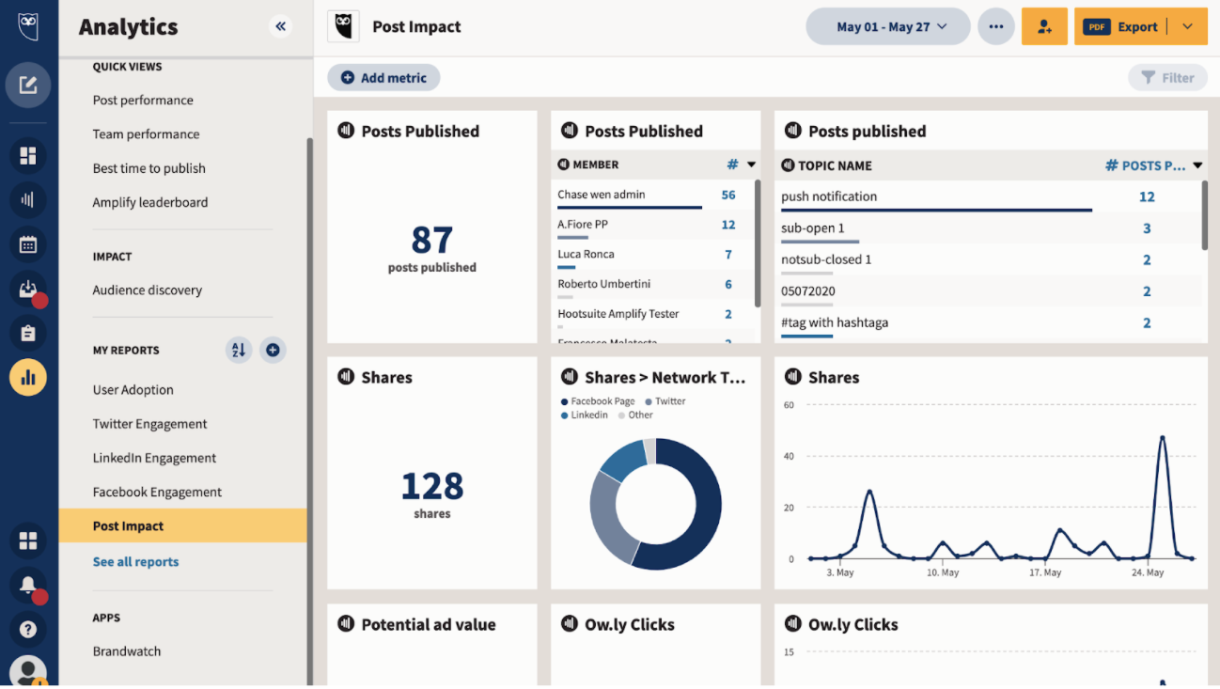The height and width of the screenshot is (689, 1220).
Task: Open the Streams dashboard icon in sidebar
Action: click(x=28, y=156)
